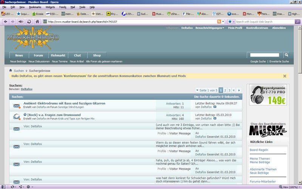Viewport: 302px width, 189px height.
Task: Close the yellow Konferenzraum notice
Action: (285, 76)
